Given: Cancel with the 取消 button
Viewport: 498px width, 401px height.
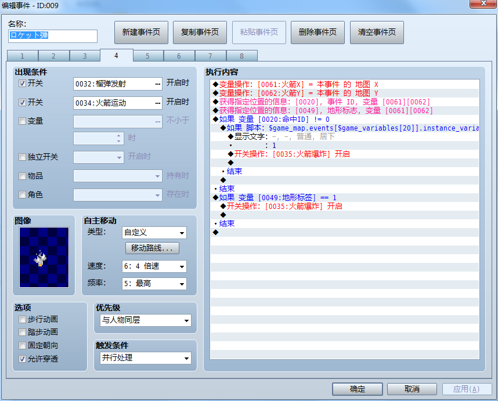Looking at the screenshot, I should (412, 389).
